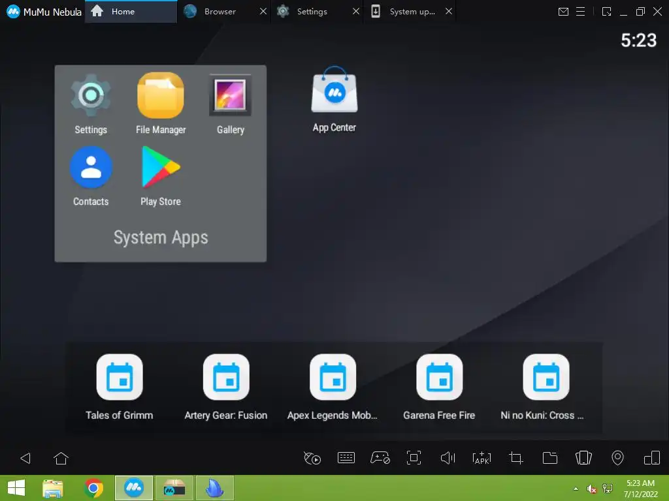The width and height of the screenshot is (669, 501).
Task: Take a screenshot with crop icon
Action: [x=516, y=458]
